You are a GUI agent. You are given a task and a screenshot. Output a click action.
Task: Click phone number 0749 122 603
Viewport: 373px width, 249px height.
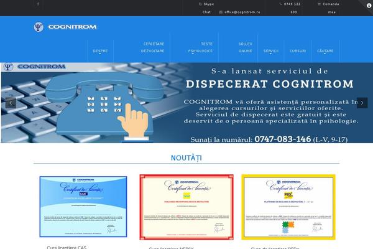[x=290, y=8]
